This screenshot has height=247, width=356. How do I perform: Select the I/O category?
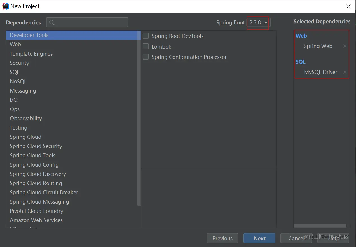(72, 100)
